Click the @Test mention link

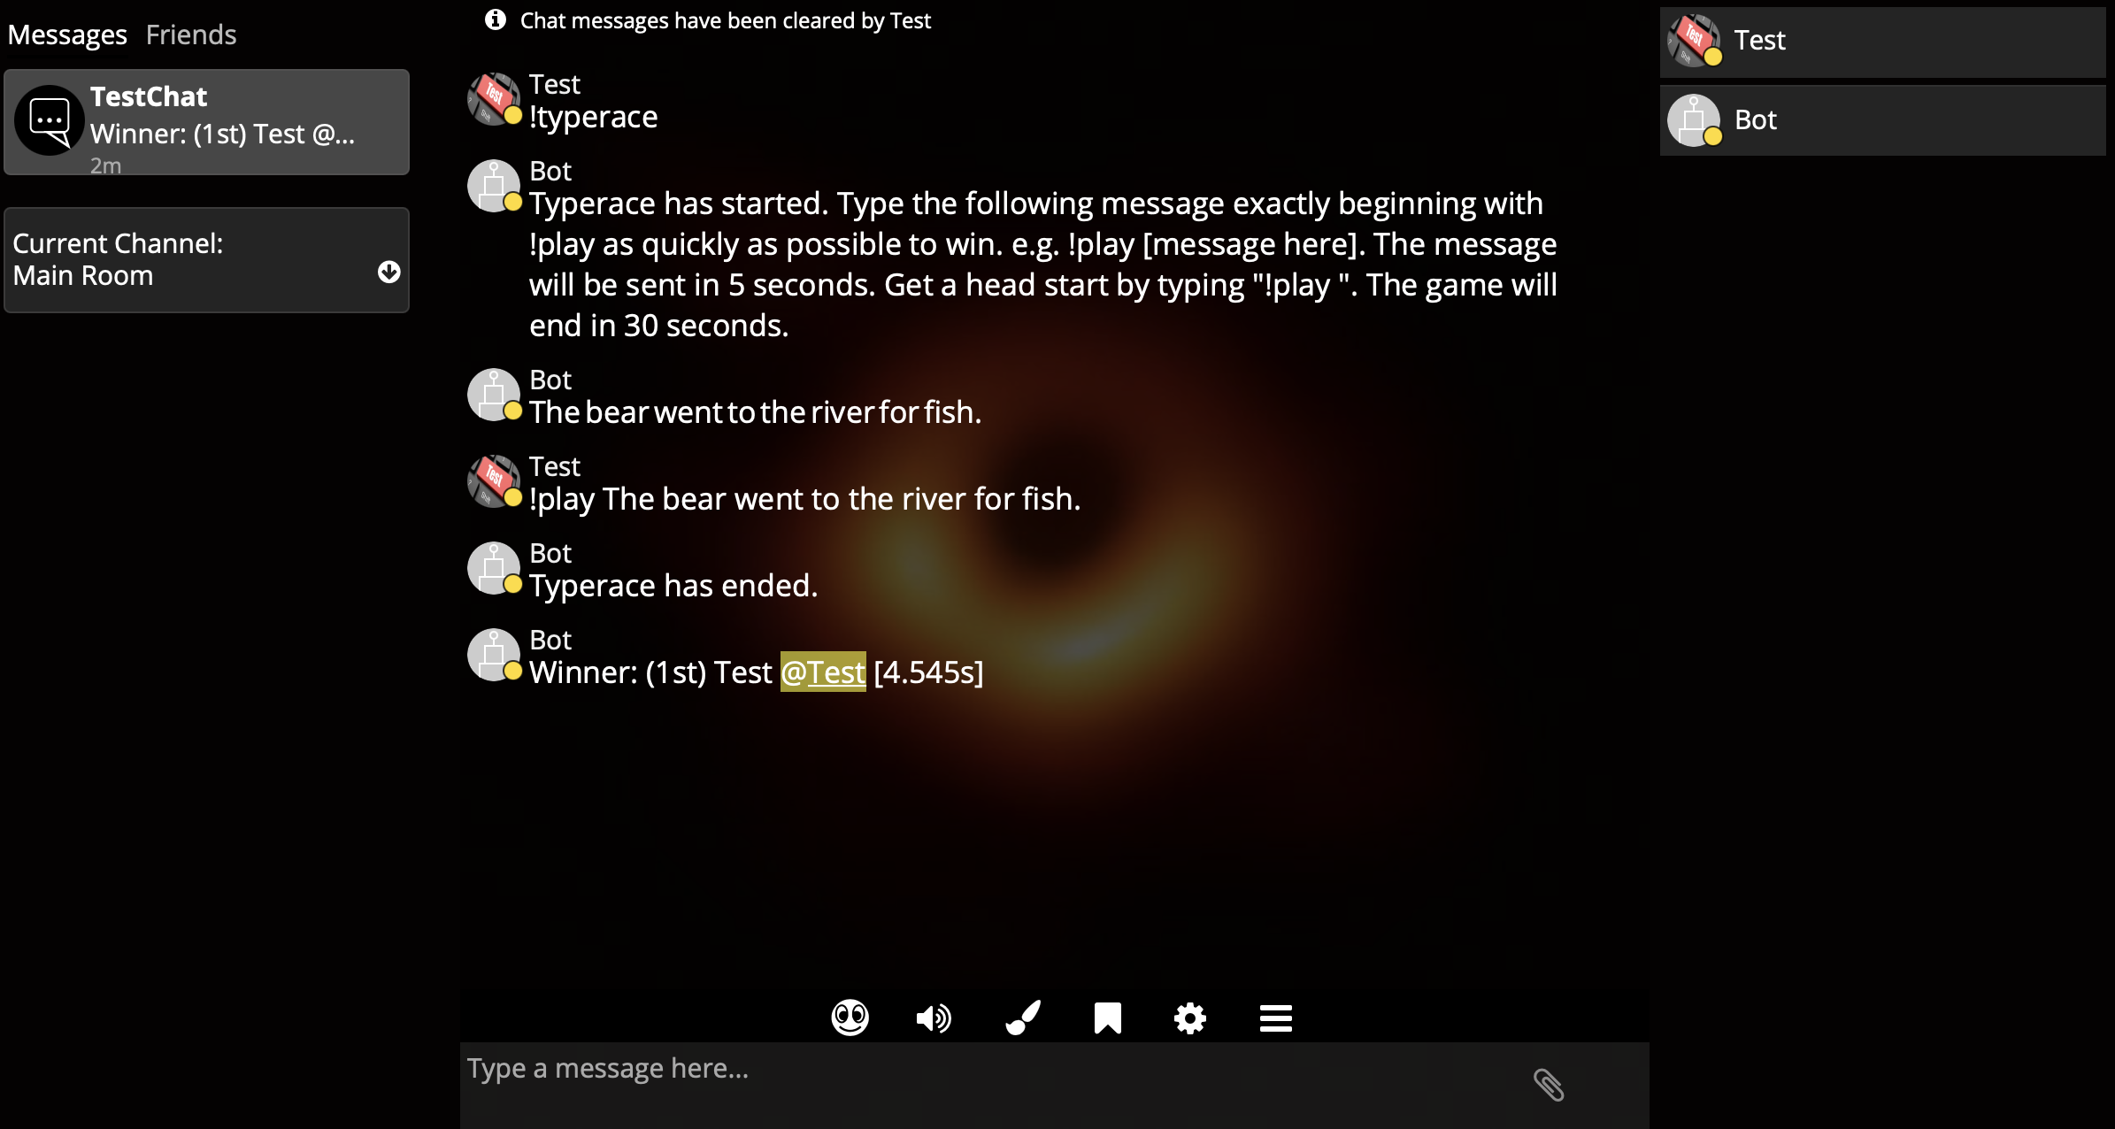(824, 672)
